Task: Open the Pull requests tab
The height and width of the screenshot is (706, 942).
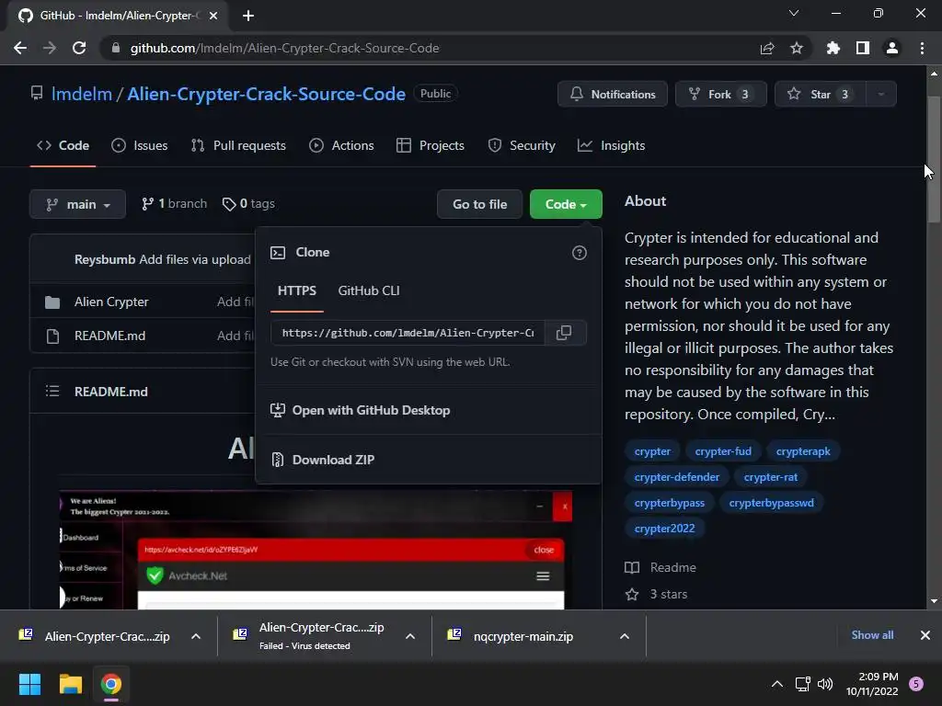Action: pos(238,146)
